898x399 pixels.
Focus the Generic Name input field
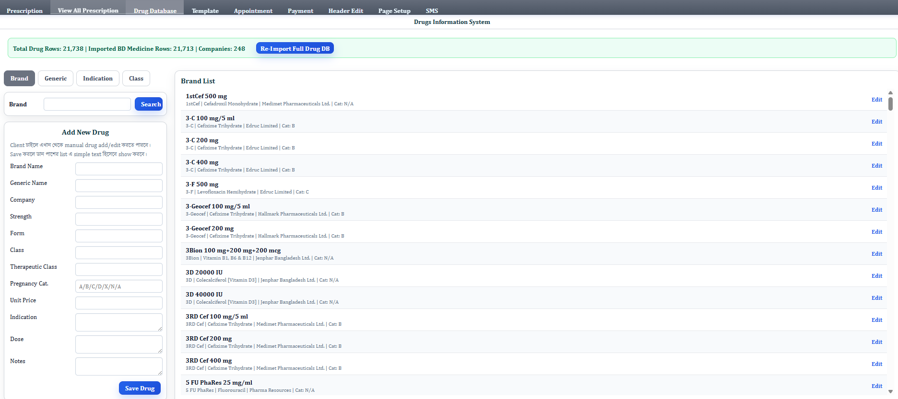(119, 185)
